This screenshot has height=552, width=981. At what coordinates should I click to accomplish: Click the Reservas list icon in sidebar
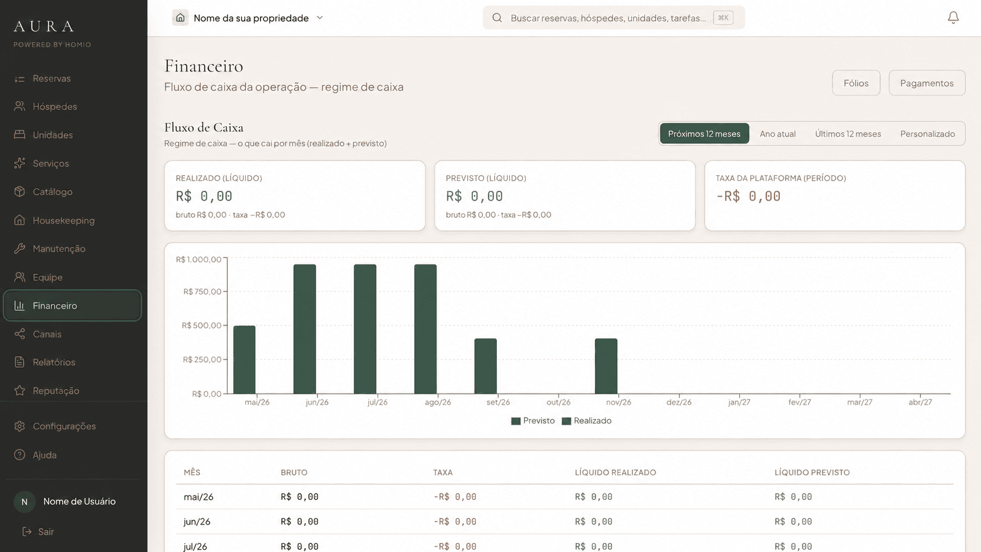19,79
